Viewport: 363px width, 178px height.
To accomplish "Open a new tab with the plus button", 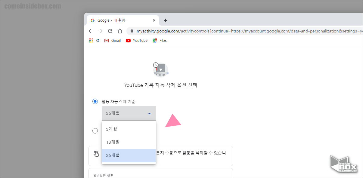I will [165, 20].
